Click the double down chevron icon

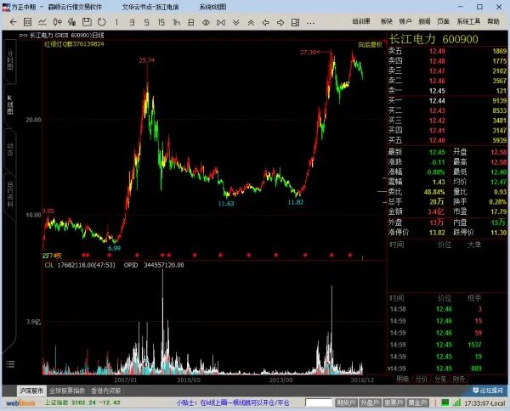(236, 22)
